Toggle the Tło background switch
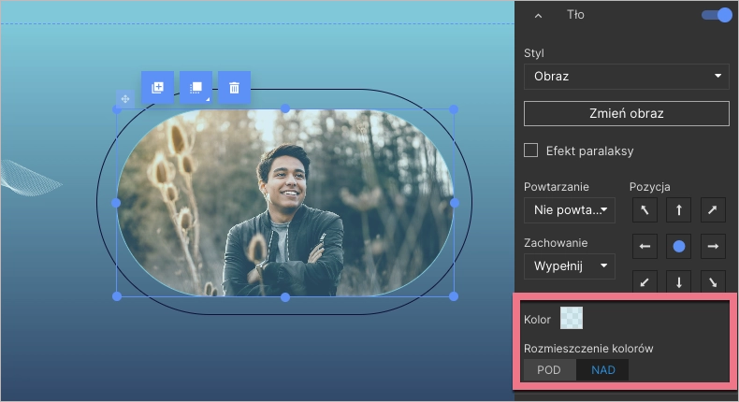 (x=717, y=15)
